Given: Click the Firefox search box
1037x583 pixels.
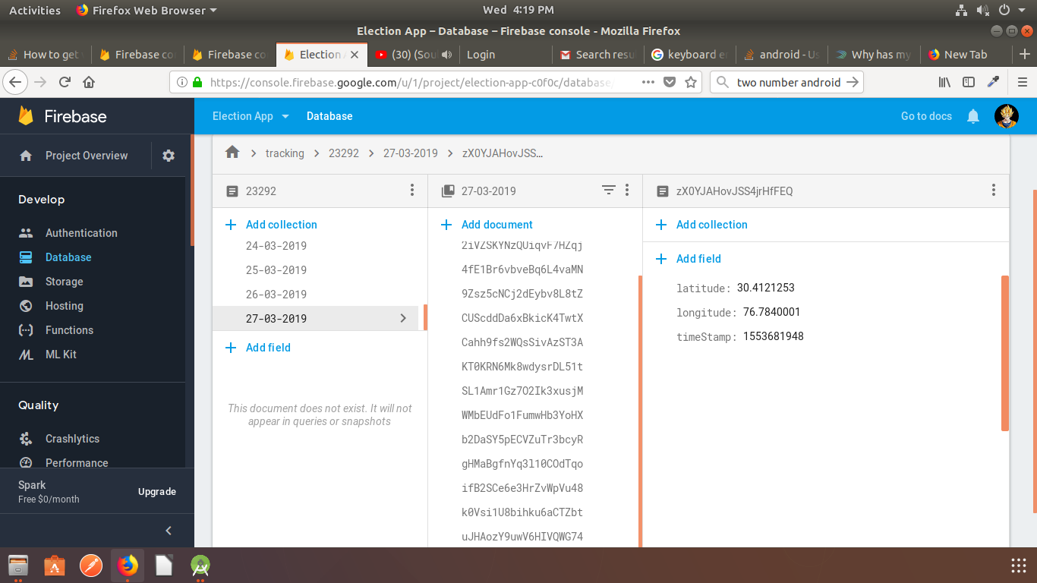Looking at the screenshot, I should pos(788,82).
